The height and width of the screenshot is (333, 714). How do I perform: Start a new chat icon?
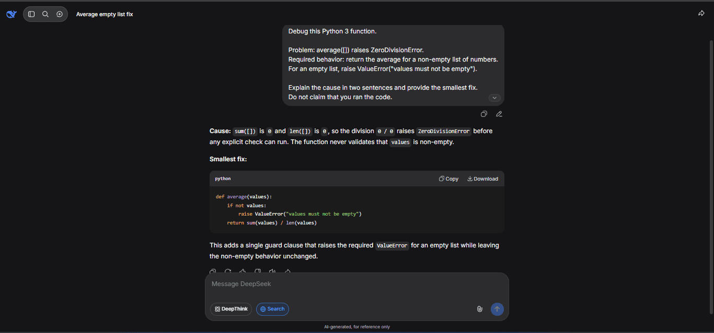[x=60, y=14]
